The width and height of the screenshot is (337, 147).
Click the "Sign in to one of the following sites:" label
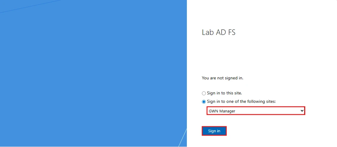[241, 102]
